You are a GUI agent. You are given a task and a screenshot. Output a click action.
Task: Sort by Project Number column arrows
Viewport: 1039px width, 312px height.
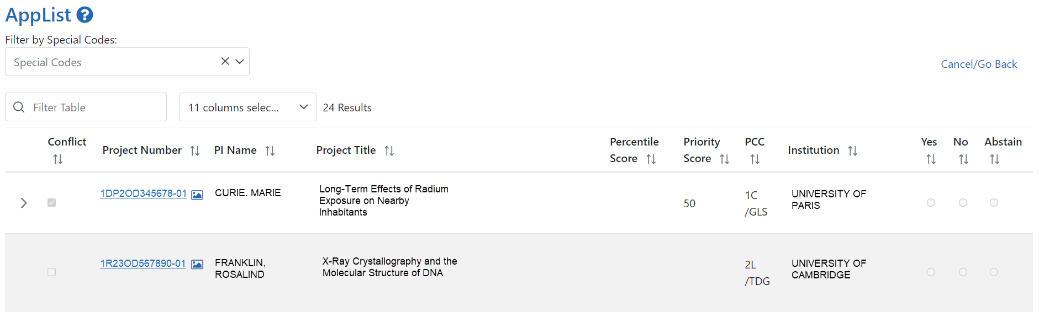click(x=194, y=150)
